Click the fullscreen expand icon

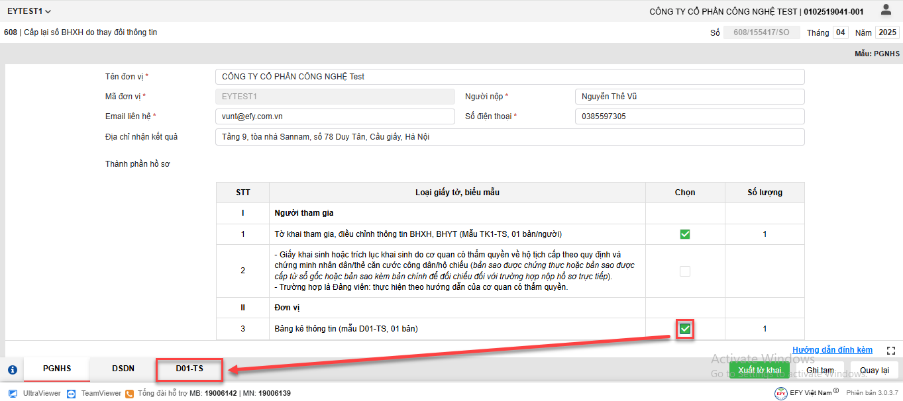tap(891, 350)
